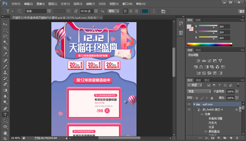Open History panel icon

(x=181, y=23)
